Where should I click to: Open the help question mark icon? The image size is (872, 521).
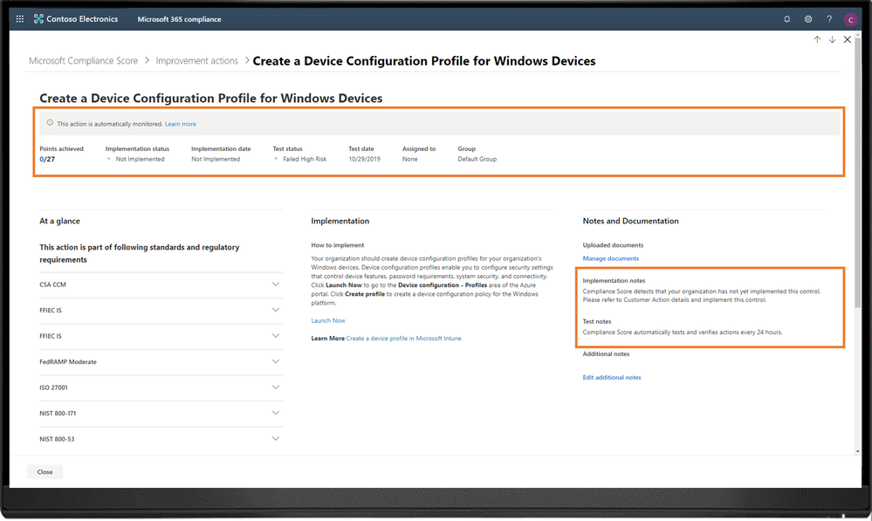[x=829, y=18]
